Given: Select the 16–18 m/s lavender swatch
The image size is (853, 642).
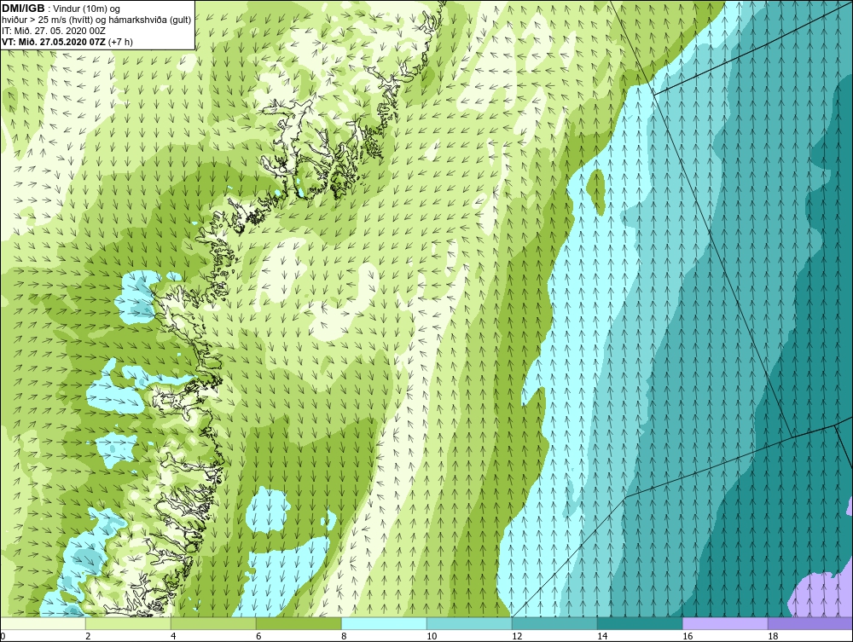Looking at the screenshot, I should point(725,623).
